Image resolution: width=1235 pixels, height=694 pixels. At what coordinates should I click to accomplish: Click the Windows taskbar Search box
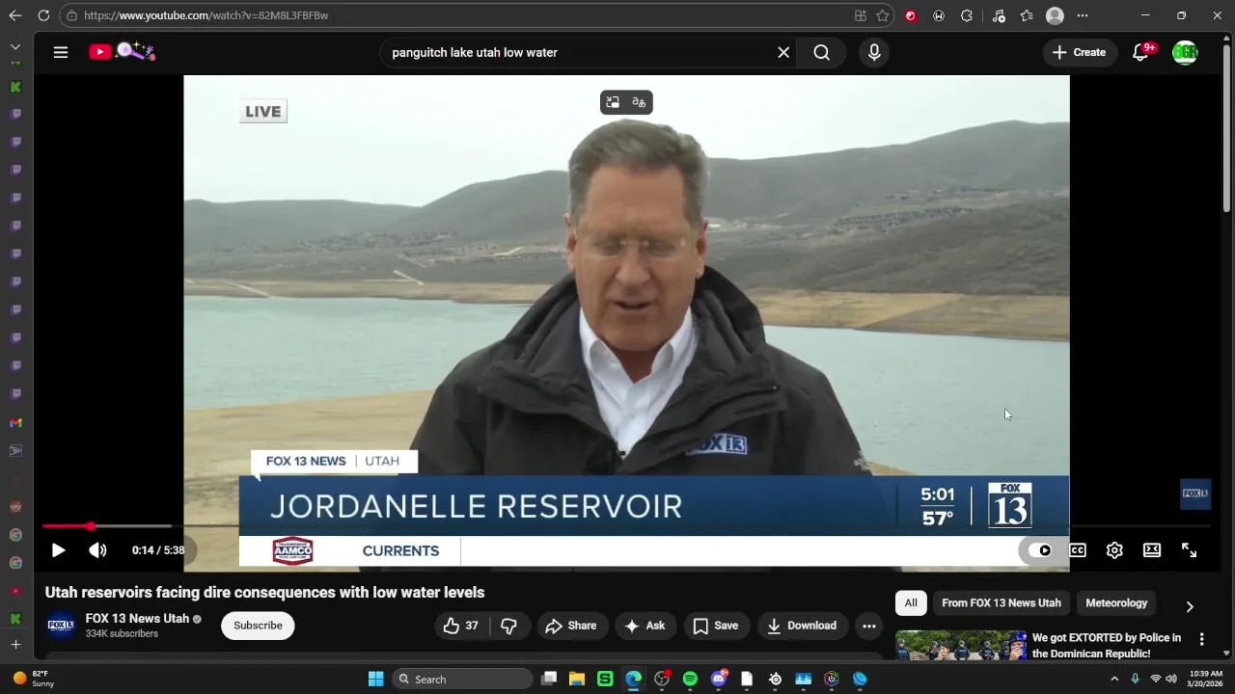(x=464, y=679)
